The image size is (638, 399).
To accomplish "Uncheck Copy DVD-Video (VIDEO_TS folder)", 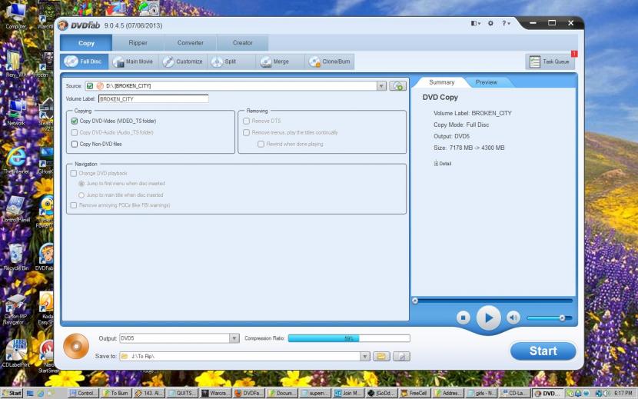I will (x=75, y=121).
